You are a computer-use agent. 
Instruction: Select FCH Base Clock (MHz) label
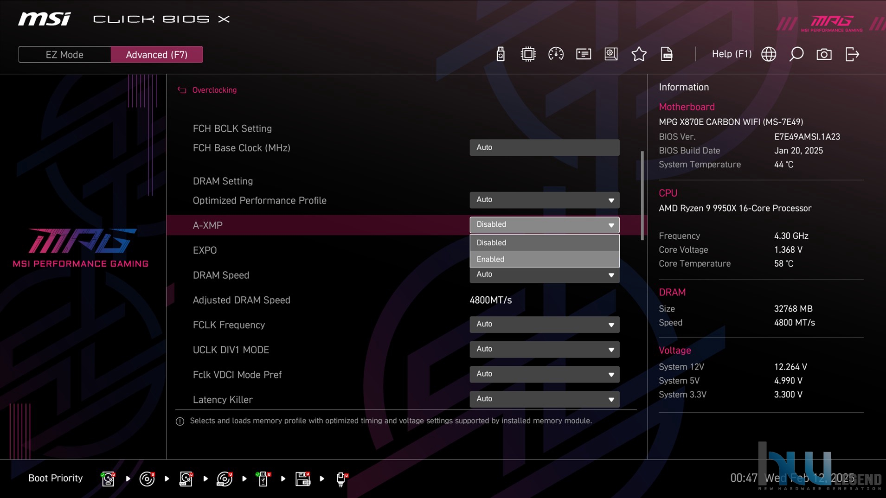pos(241,148)
